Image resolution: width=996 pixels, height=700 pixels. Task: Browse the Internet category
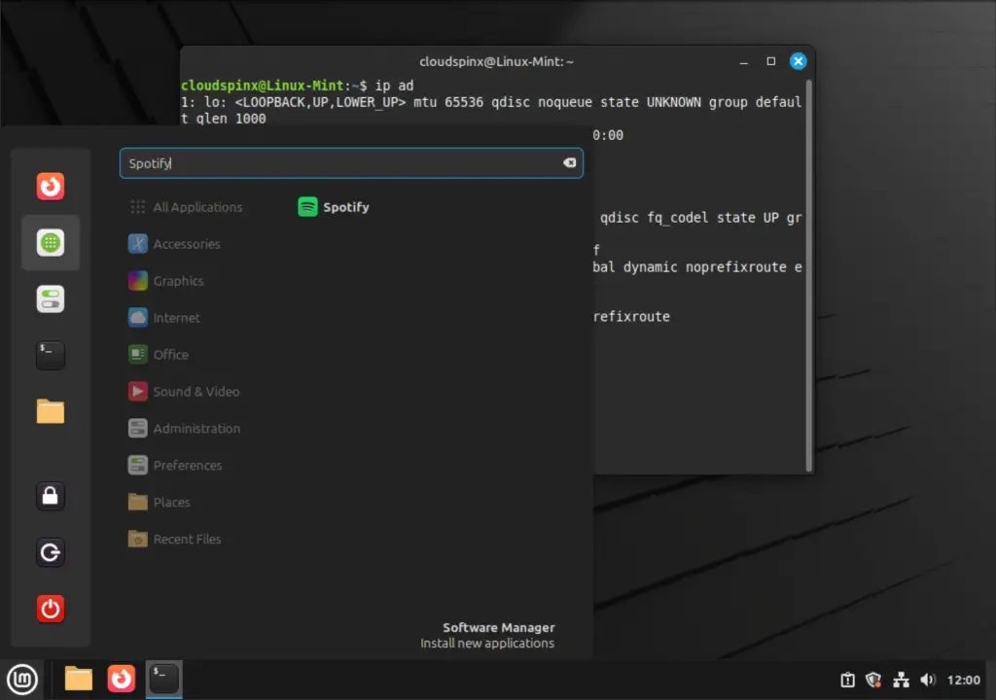point(176,317)
